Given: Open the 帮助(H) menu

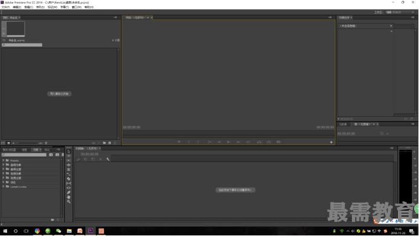Looking at the screenshot, I should [x=89, y=7].
